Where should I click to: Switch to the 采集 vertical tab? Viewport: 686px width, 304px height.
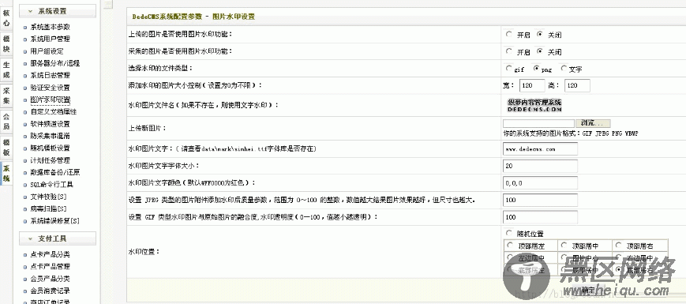(6, 96)
